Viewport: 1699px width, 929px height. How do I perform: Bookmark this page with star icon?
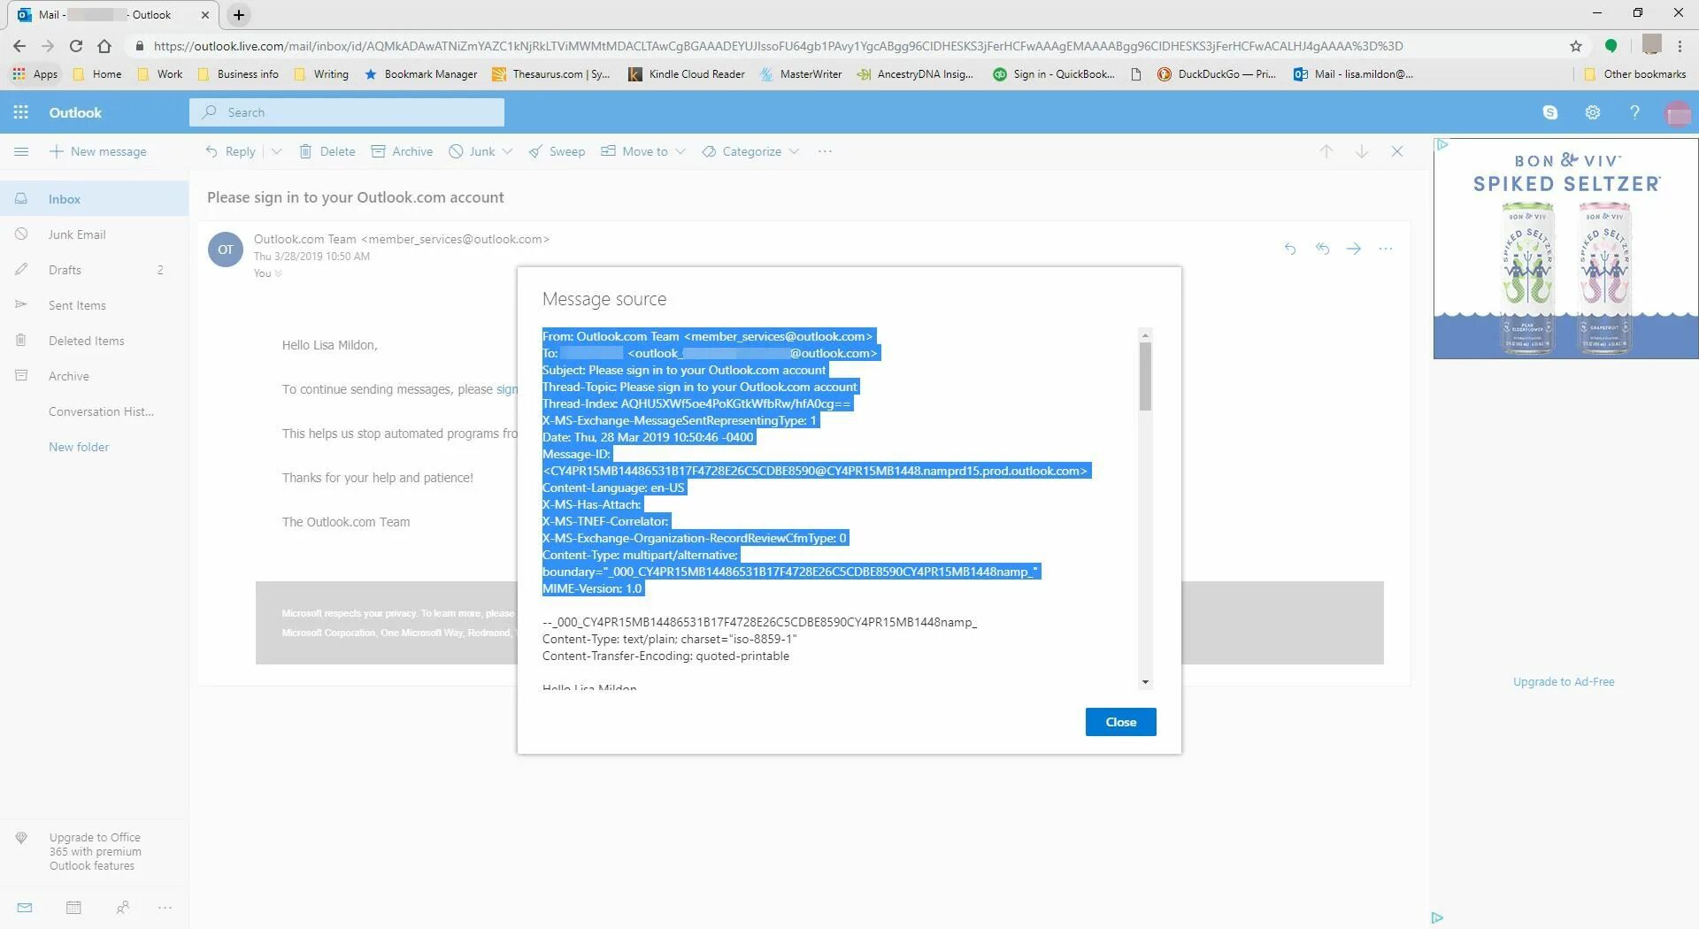coord(1576,46)
